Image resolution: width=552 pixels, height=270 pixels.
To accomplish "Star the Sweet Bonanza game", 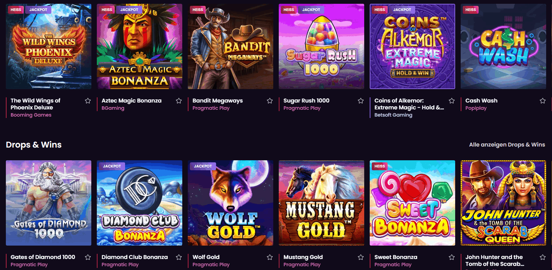I will 452,257.
